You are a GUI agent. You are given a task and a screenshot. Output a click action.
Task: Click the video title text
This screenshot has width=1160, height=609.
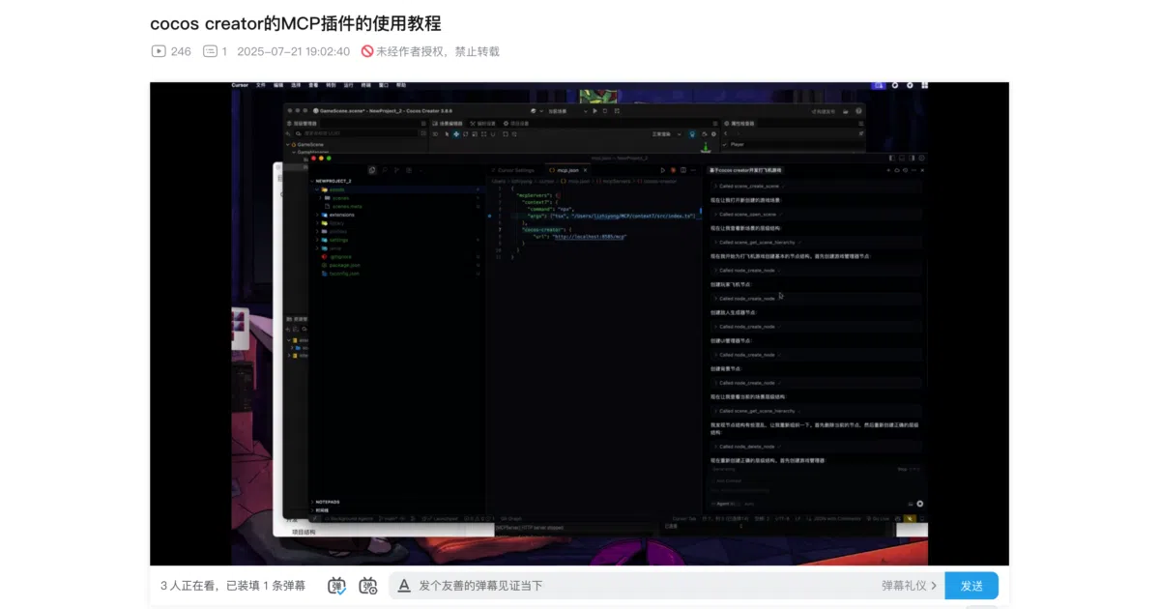295,23
